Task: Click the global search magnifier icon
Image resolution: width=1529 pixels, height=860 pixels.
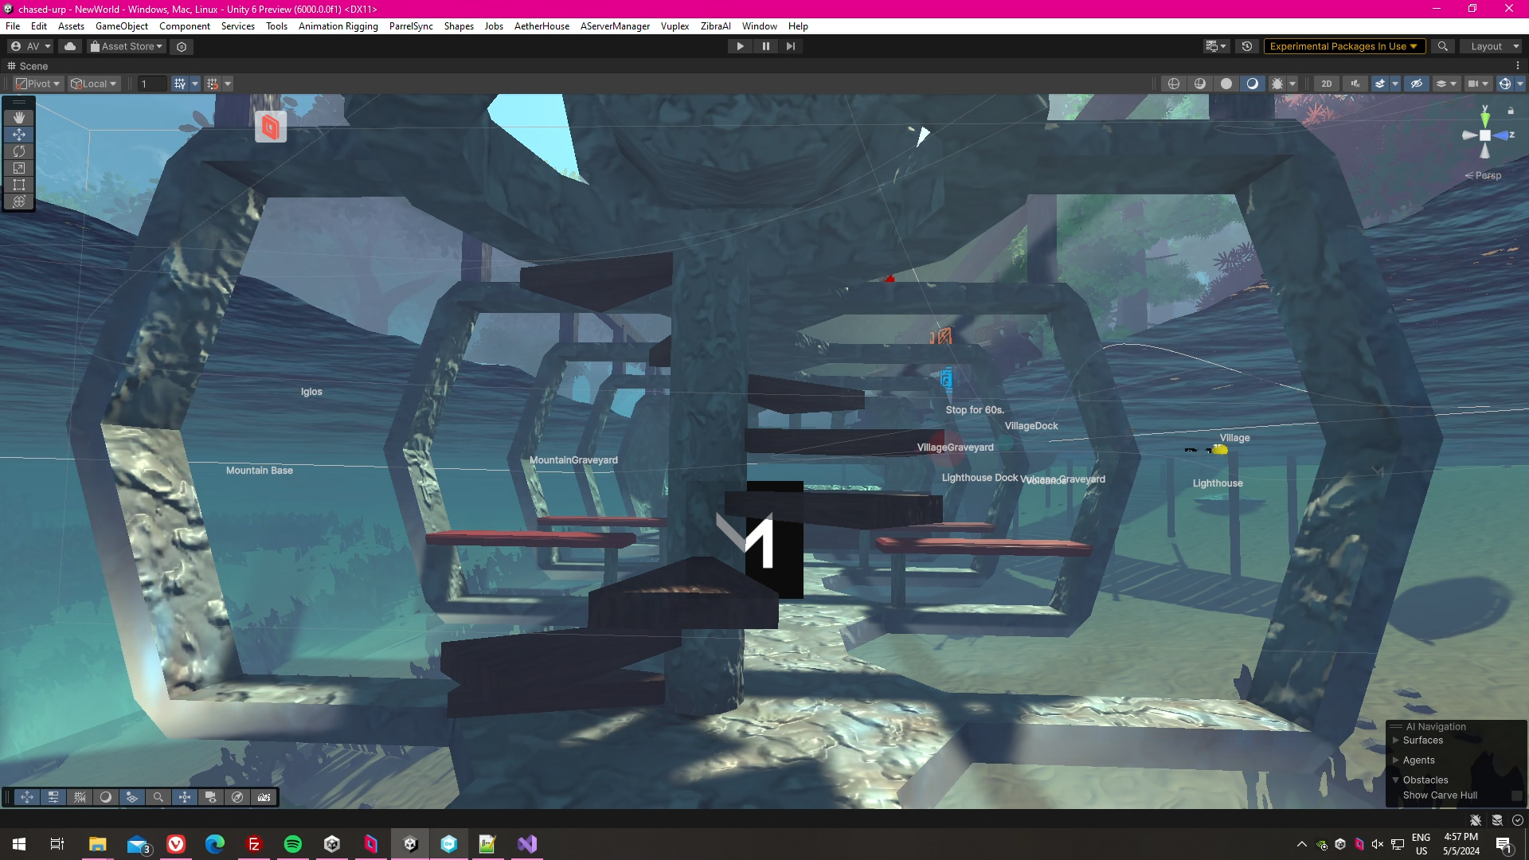Action: [x=1442, y=46]
